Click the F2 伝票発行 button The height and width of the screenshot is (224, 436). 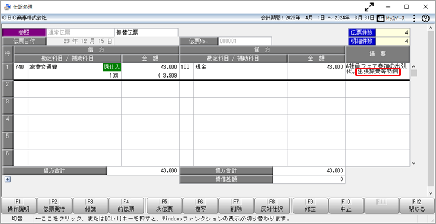[x=54, y=206]
